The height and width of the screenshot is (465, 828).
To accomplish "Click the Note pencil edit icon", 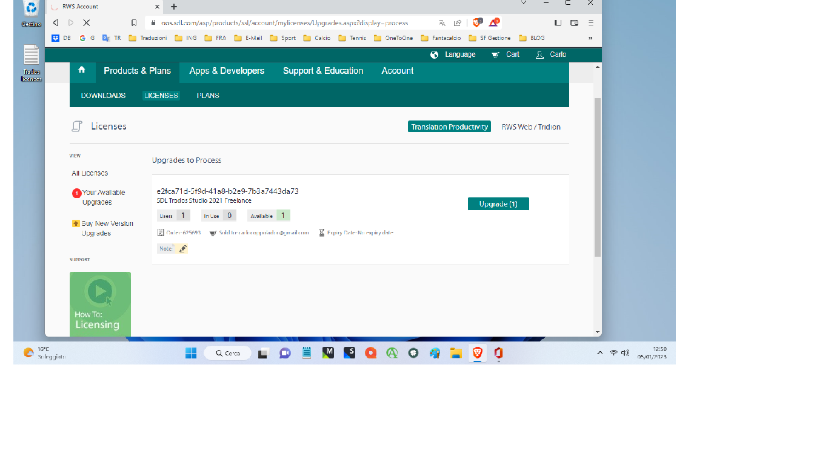I will (x=182, y=248).
